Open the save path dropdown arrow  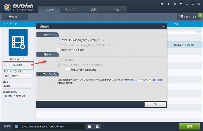pyautogui.click(x=83, y=126)
